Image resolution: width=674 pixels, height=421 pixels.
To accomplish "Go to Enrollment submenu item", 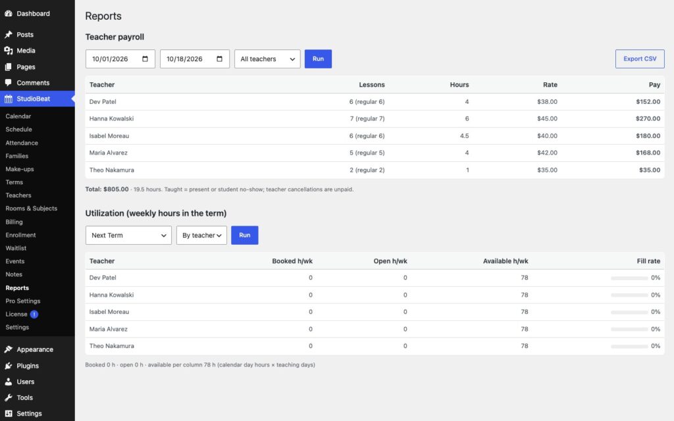I will [20, 235].
